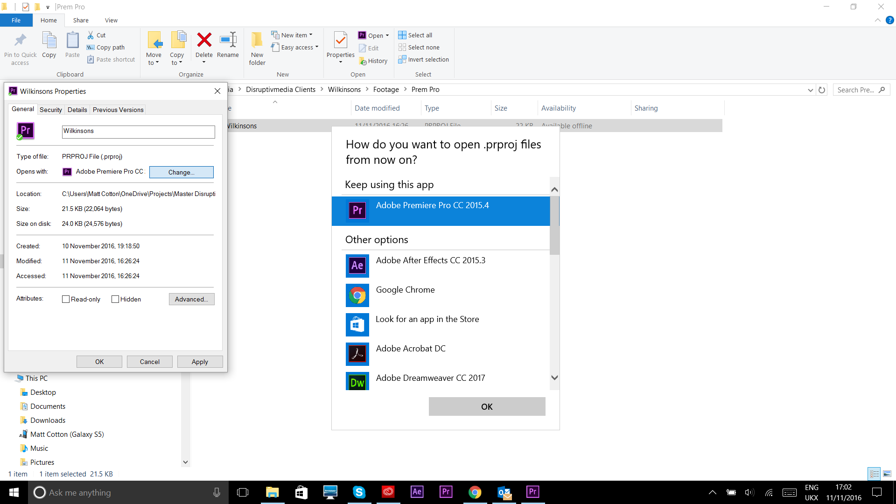Viewport: 896px width, 504px height.
Task: Select Adobe Premiere Pro CC 2015.4 option
Action: [x=441, y=211]
